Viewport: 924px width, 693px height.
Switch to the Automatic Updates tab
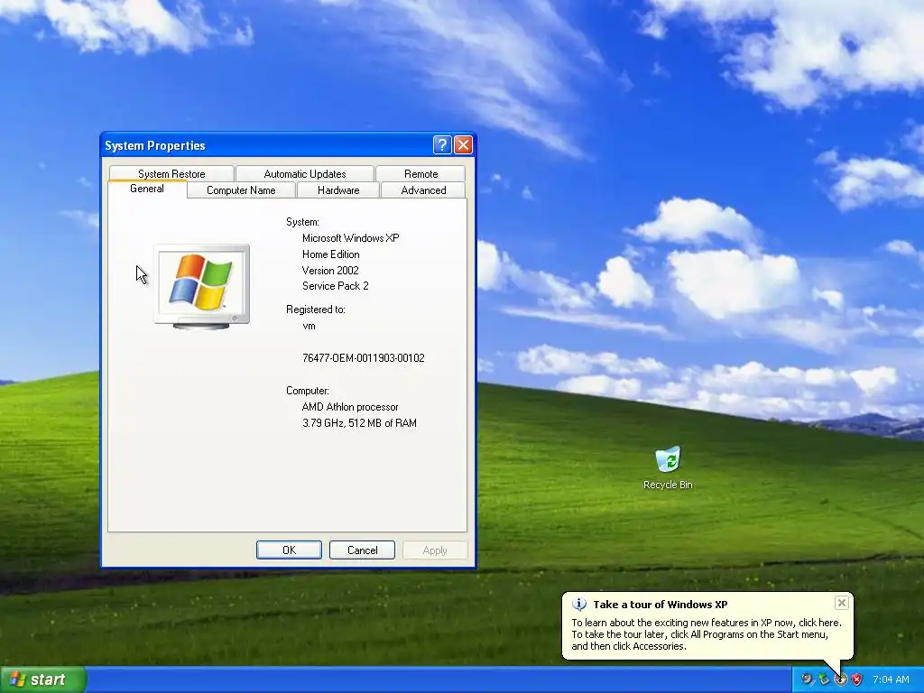[305, 174]
